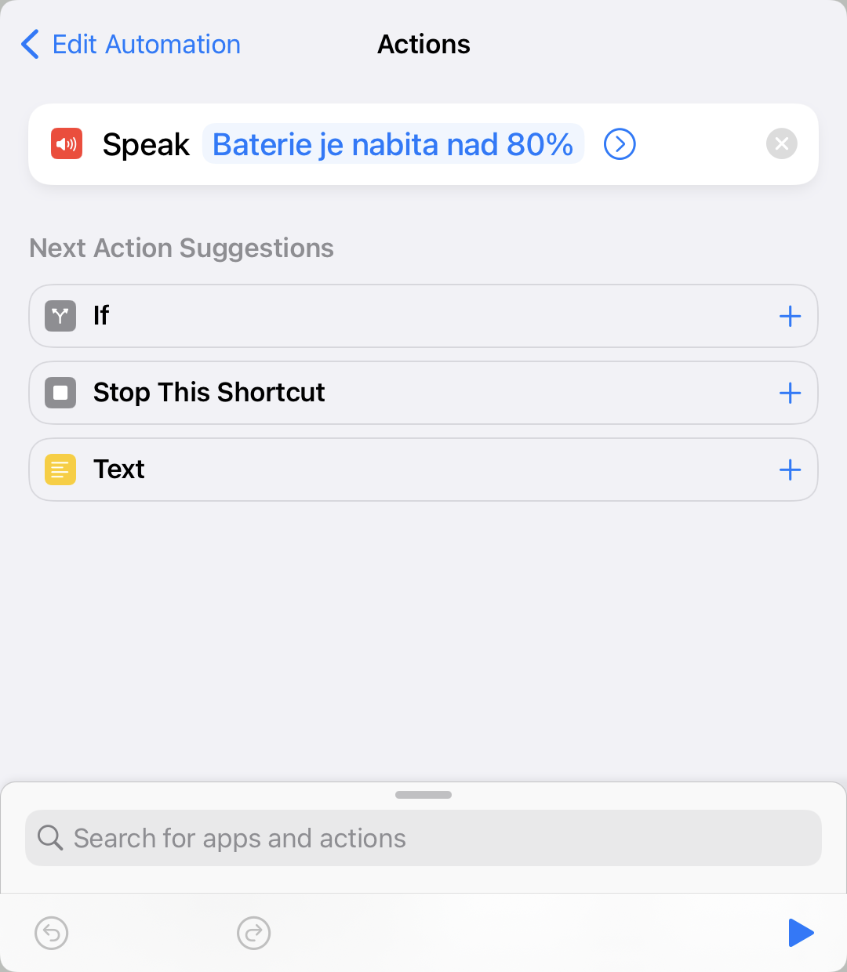
Task: Add the If action with plus
Action: pyautogui.click(x=790, y=316)
